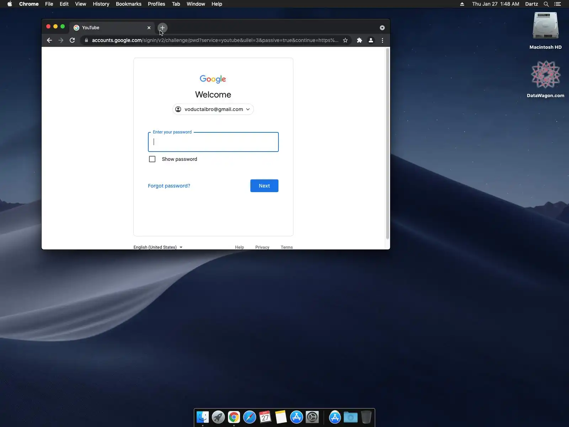Open the Downloads folder in the dock
569x427 pixels.
[351, 417]
